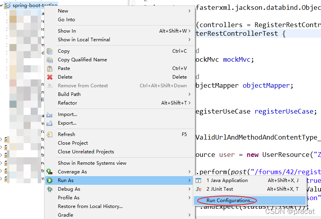Viewport: 321px width, 219px height.
Task: Open the Coverage As submenu
Action: coord(120,172)
